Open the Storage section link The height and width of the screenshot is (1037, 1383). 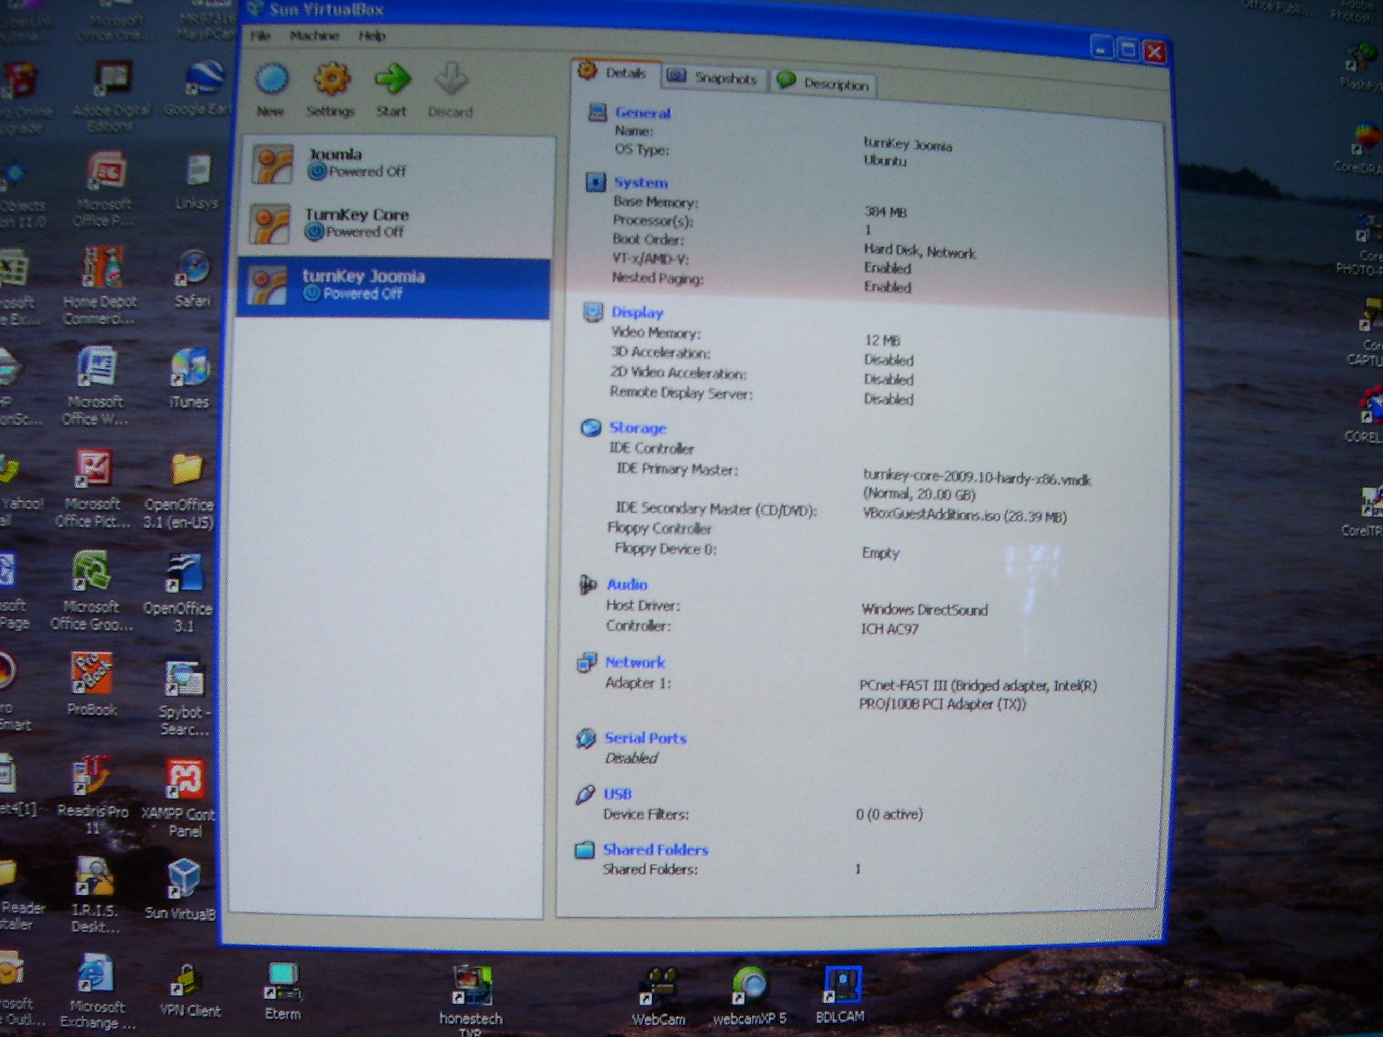pyautogui.click(x=638, y=428)
